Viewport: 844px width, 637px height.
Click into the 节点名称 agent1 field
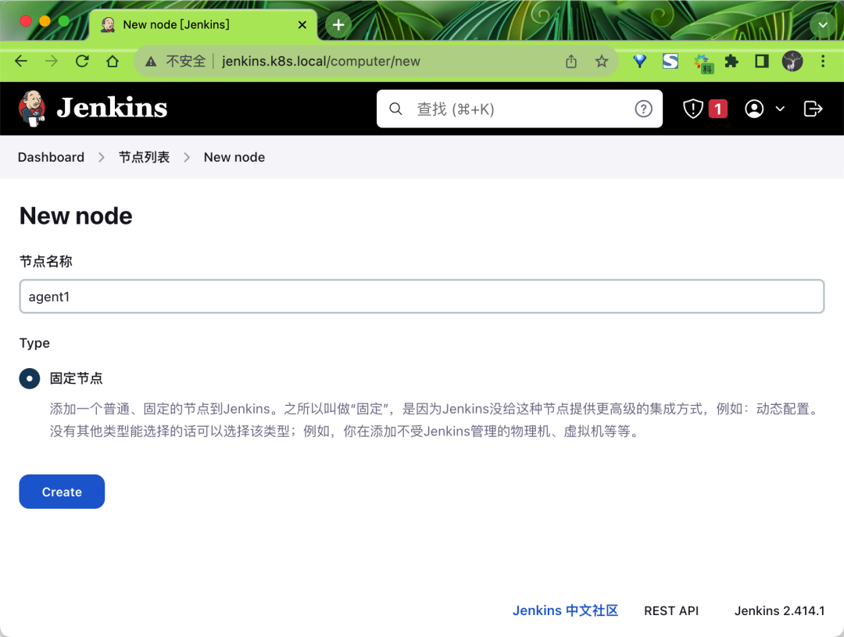(422, 296)
